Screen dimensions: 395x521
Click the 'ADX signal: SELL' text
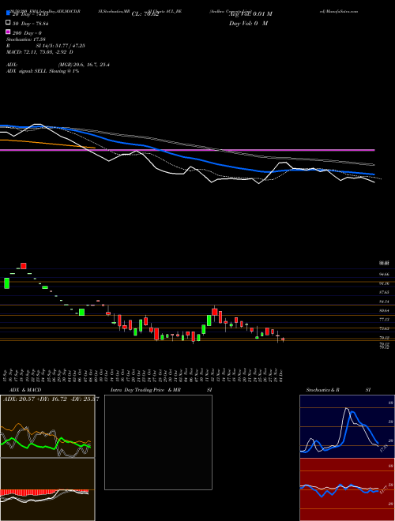[x=27, y=71]
